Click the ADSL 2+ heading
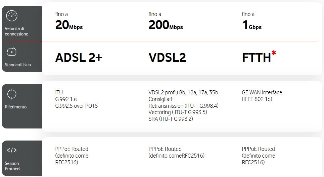 coord(79,58)
